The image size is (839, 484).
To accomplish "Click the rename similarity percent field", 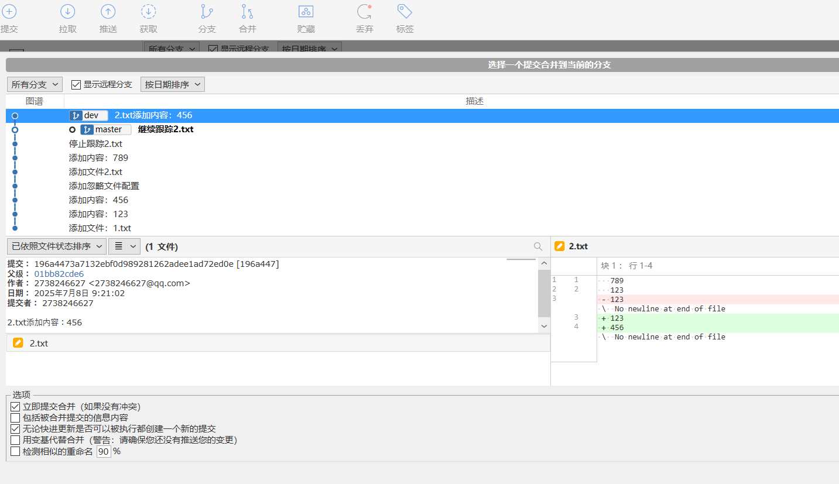I will click(x=104, y=452).
